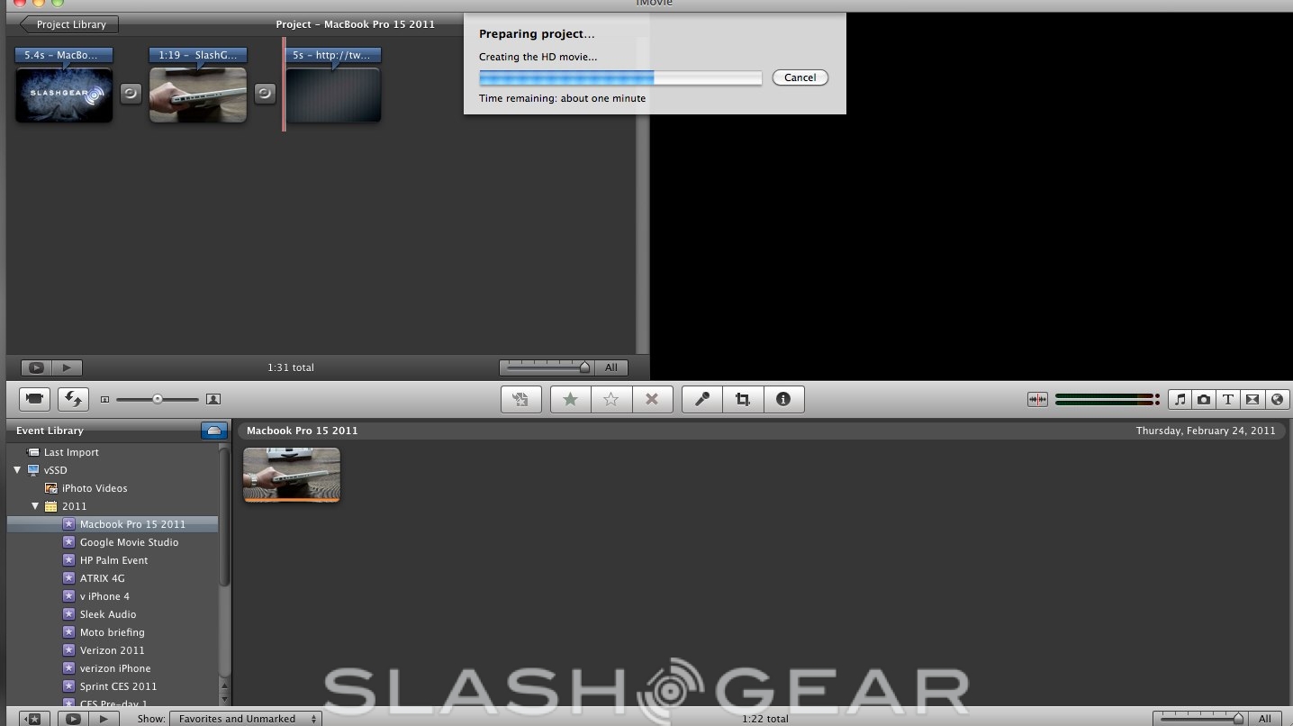The image size is (1293, 726).
Task: Click the 1:22 total duration text
Action: pos(765,719)
